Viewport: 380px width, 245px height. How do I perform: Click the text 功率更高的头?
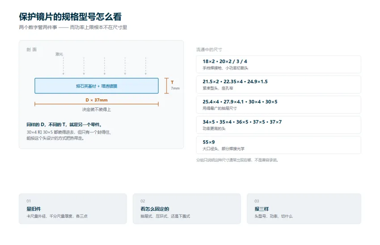coord(214,129)
